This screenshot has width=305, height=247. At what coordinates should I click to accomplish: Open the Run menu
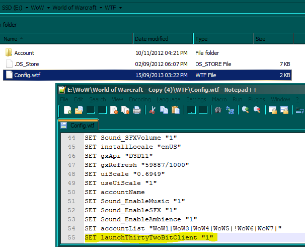pos(238,99)
